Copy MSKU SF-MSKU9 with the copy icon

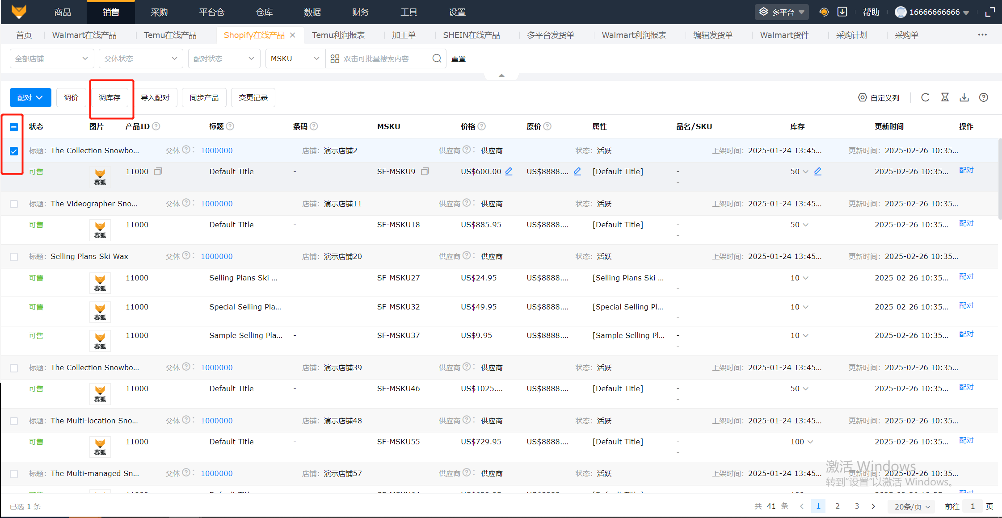tap(425, 171)
